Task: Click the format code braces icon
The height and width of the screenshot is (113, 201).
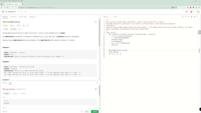Action: [x=186, y=17]
